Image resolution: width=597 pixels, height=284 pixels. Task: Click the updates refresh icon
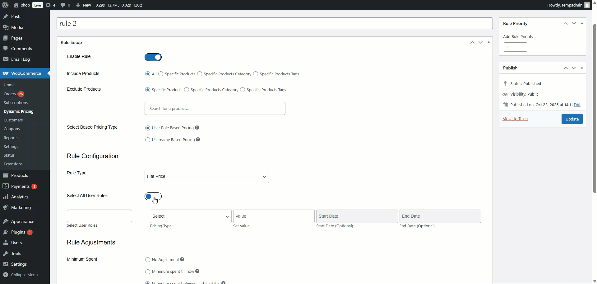pos(48,5)
